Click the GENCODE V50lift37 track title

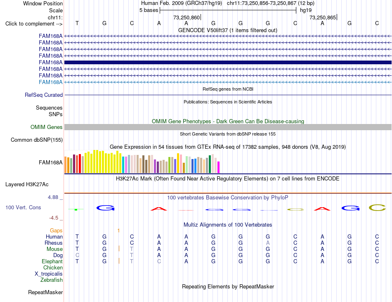coord(227,30)
